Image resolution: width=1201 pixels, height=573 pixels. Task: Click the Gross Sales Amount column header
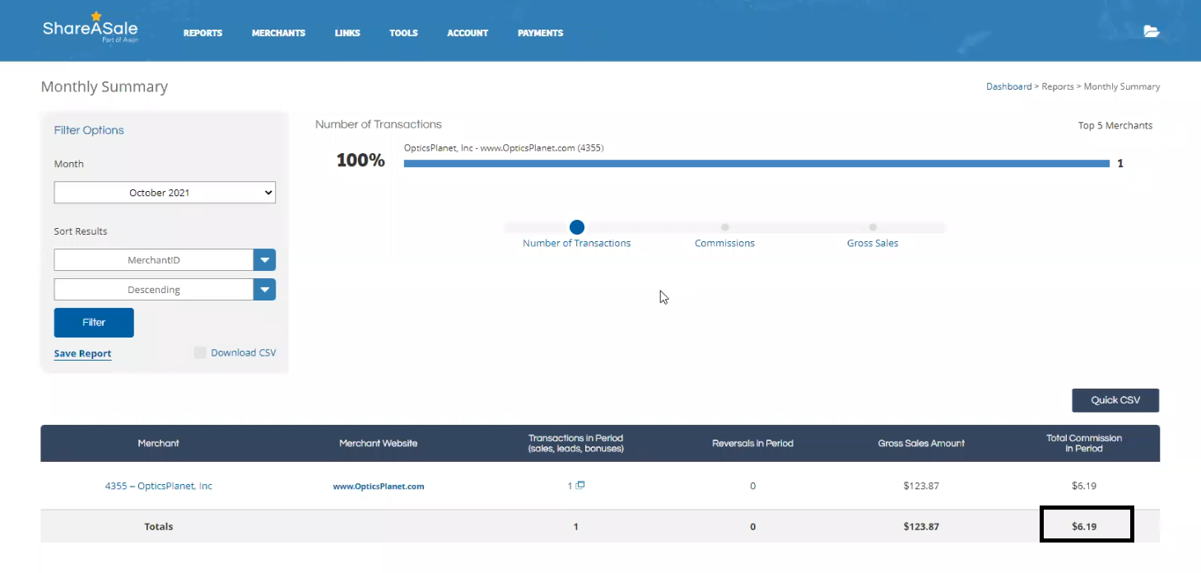point(921,443)
